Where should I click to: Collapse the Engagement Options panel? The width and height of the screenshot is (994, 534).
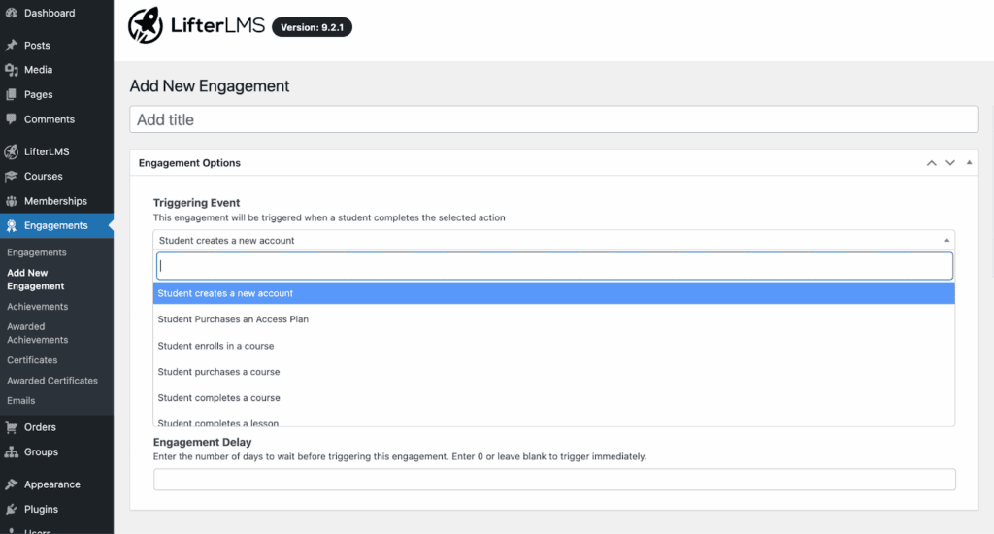coord(969,163)
